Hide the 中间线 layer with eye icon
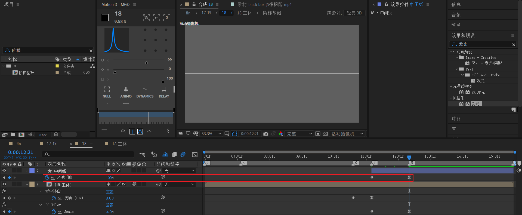The image size is (522, 215). (x=4, y=171)
